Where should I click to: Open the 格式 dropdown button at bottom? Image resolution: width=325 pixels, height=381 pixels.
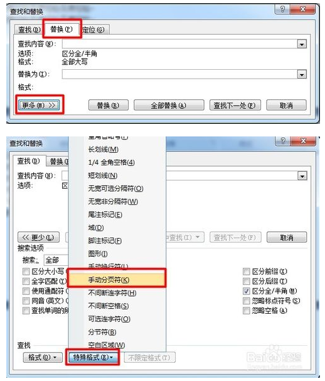tap(43, 358)
